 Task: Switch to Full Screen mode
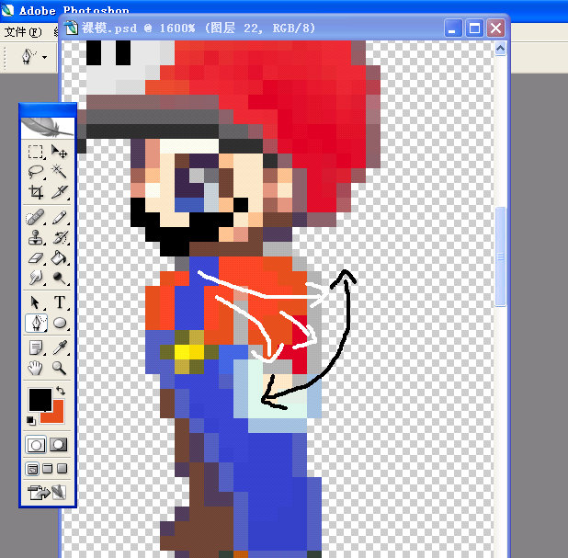pyautogui.click(x=62, y=469)
